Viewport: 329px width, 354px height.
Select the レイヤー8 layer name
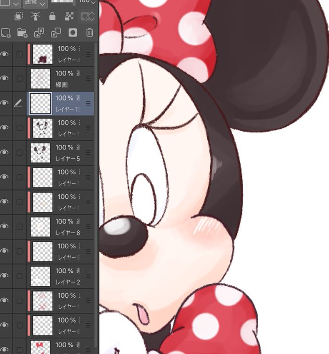68,233
